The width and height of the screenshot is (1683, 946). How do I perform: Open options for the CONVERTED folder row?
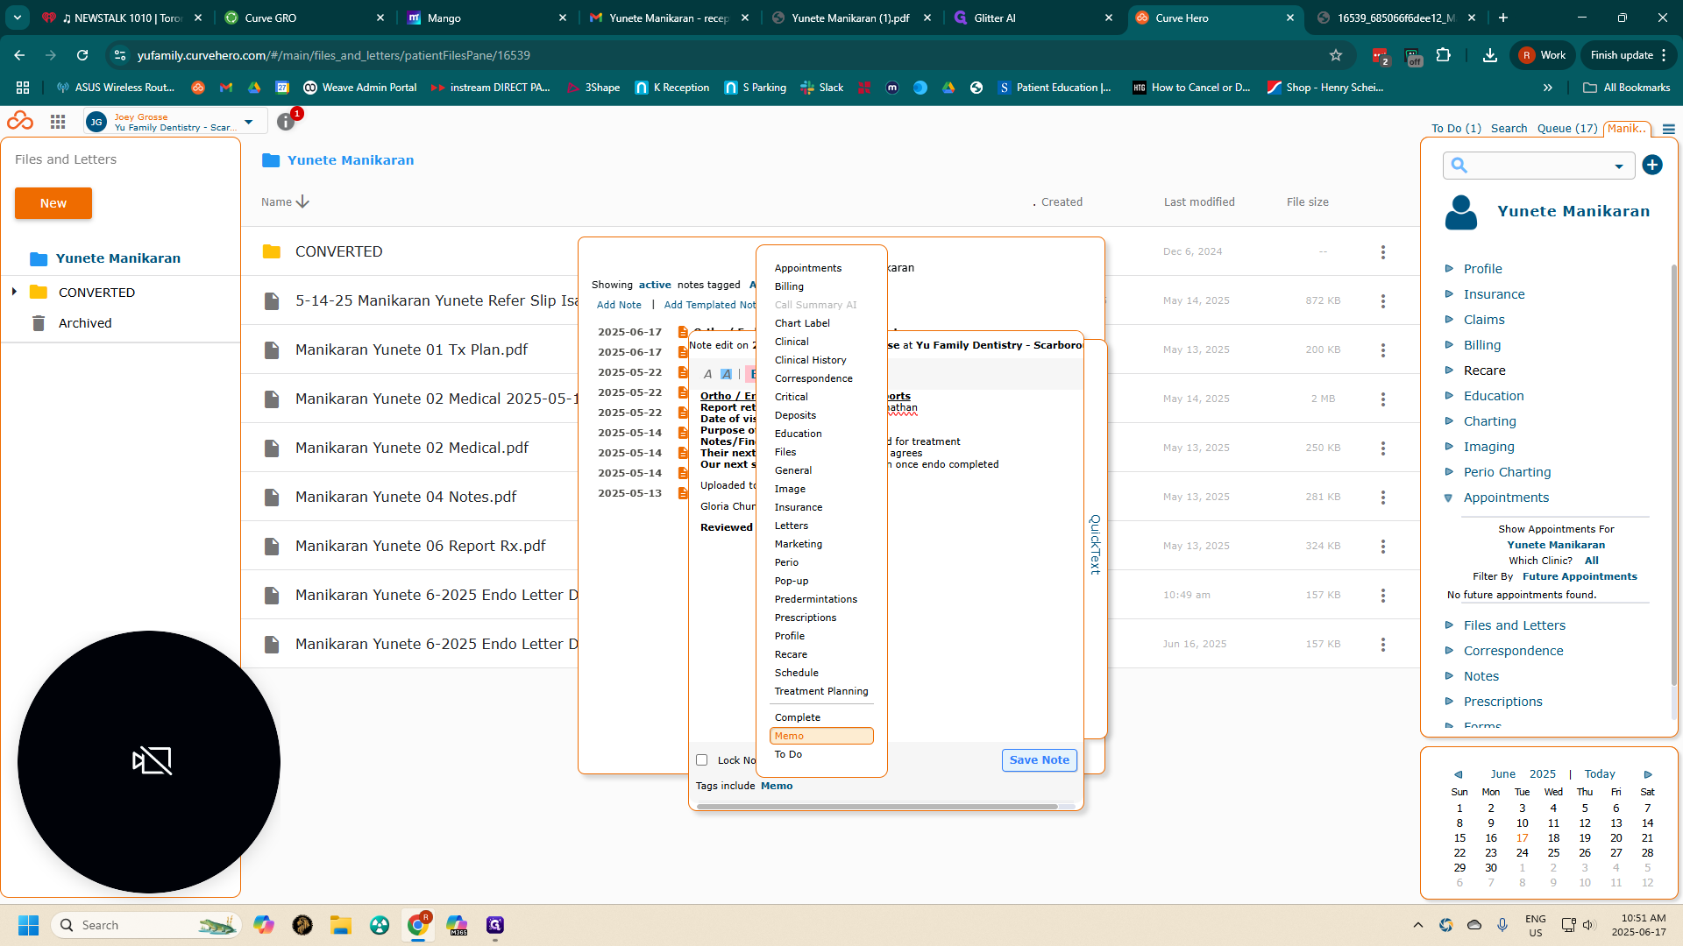coord(1383,251)
